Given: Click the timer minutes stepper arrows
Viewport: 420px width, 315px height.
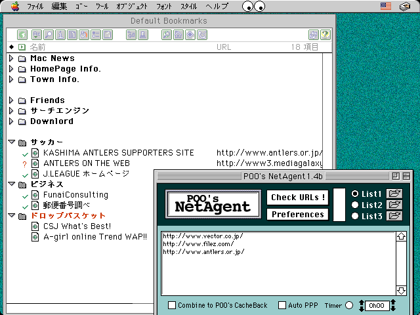Looking at the screenshot, I should point(393,305).
